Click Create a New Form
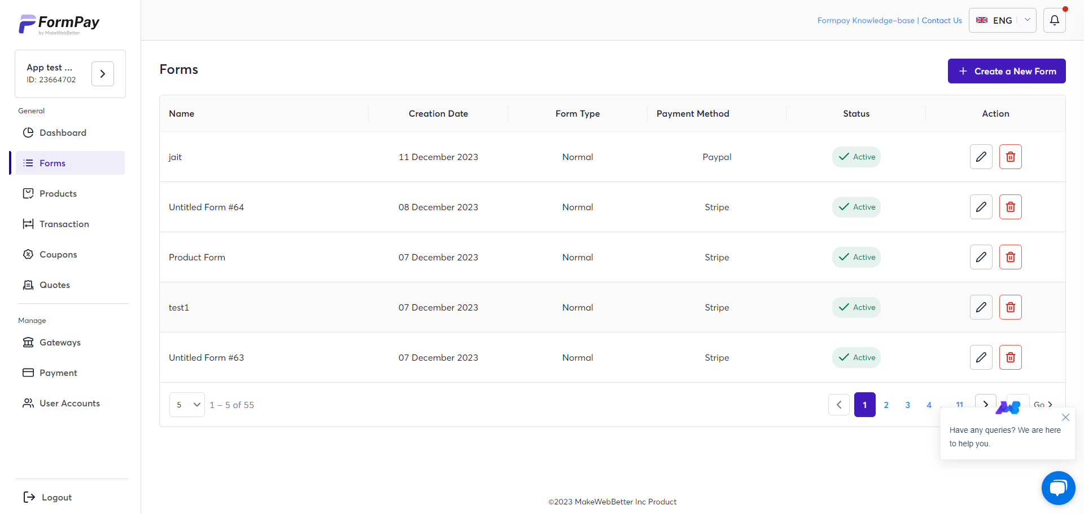 [x=1007, y=71]
